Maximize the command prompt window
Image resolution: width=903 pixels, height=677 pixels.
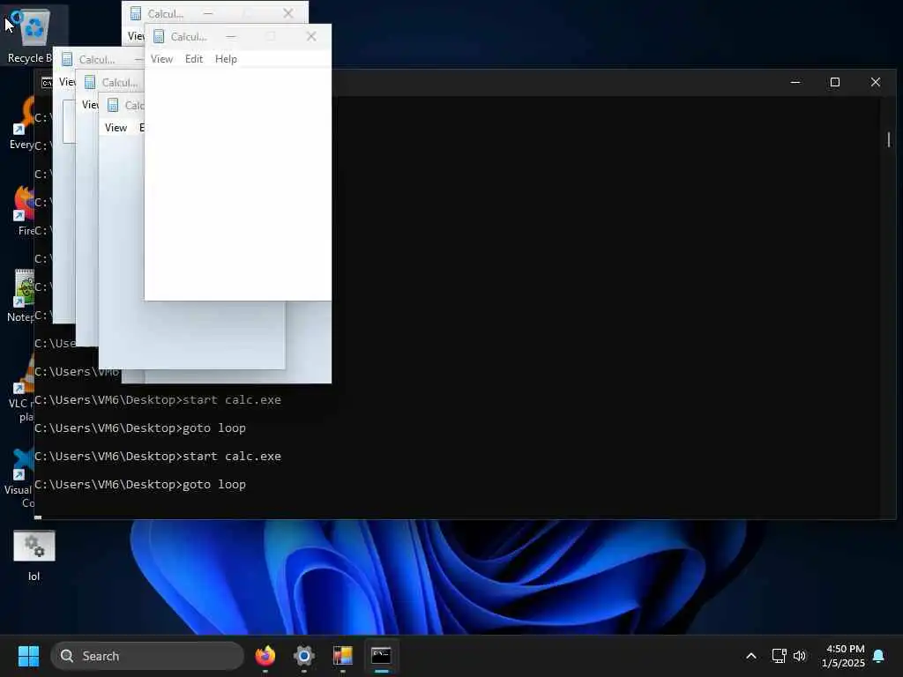pyautogui.click(x=834, y=82)
